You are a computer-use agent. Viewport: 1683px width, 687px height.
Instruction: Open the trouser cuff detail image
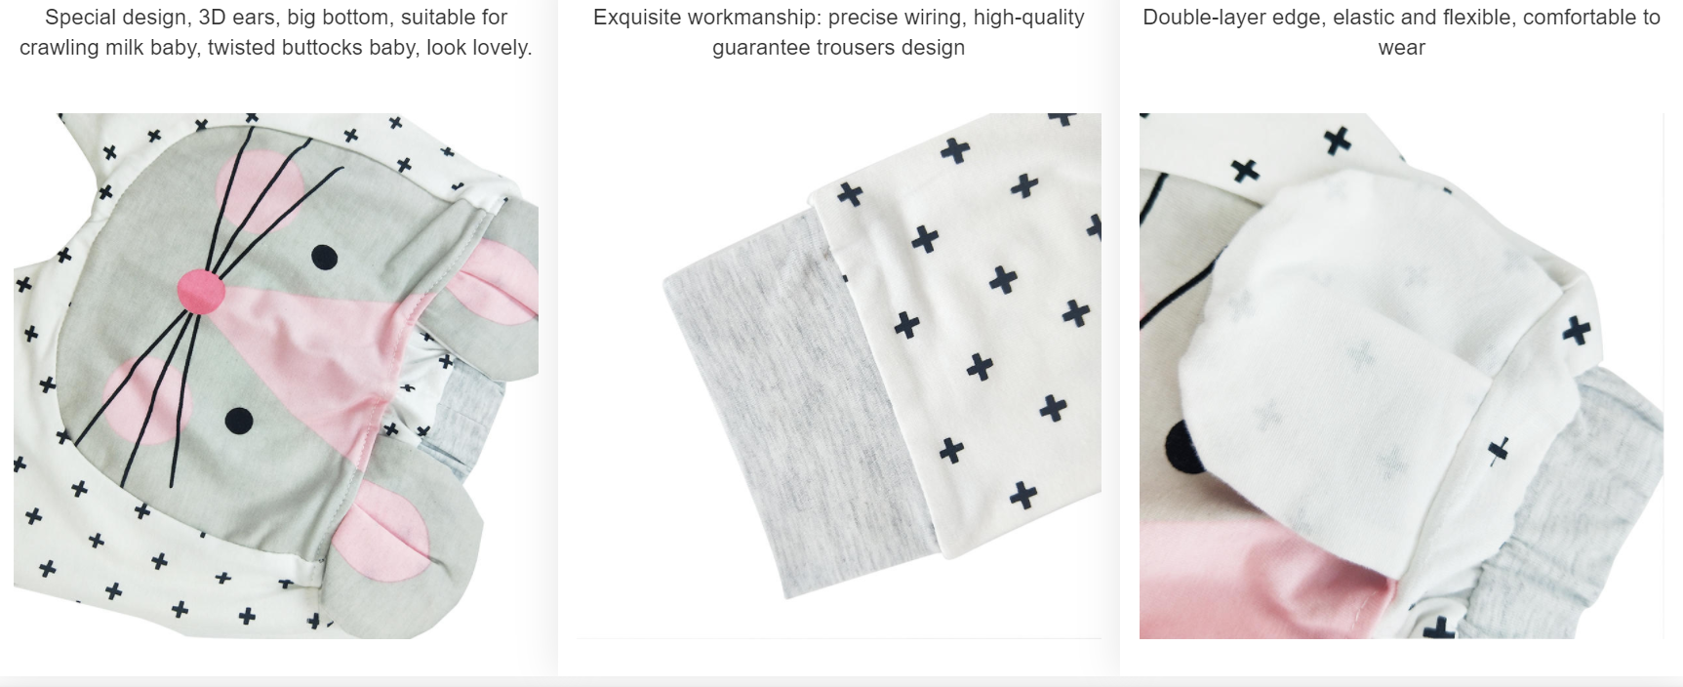tap(839, 376)
